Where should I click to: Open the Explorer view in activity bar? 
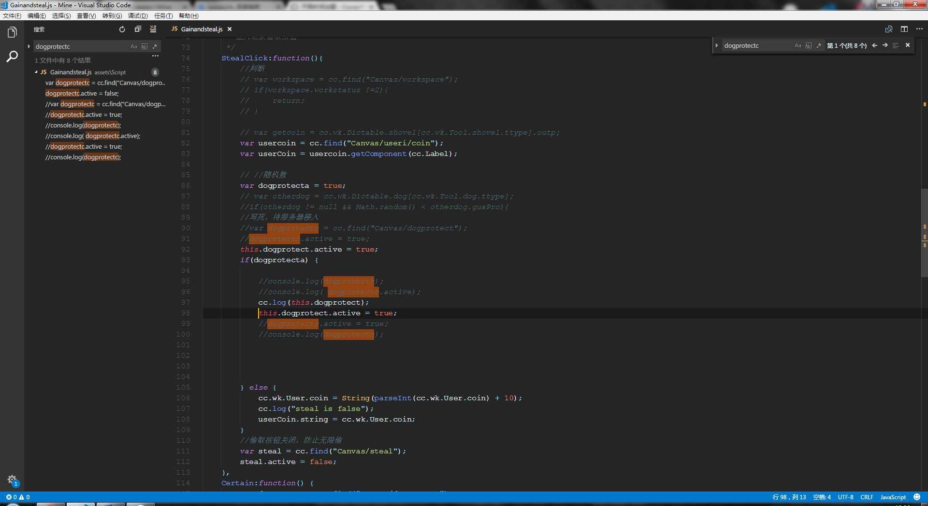point(12,32)
